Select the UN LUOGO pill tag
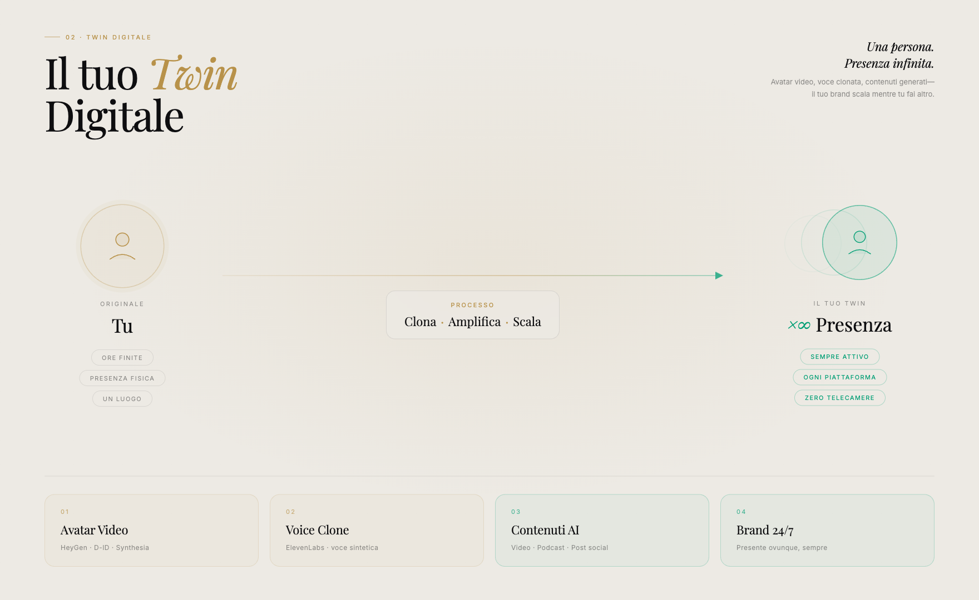This screenshot has height=600, width=979. coord(122,399)
